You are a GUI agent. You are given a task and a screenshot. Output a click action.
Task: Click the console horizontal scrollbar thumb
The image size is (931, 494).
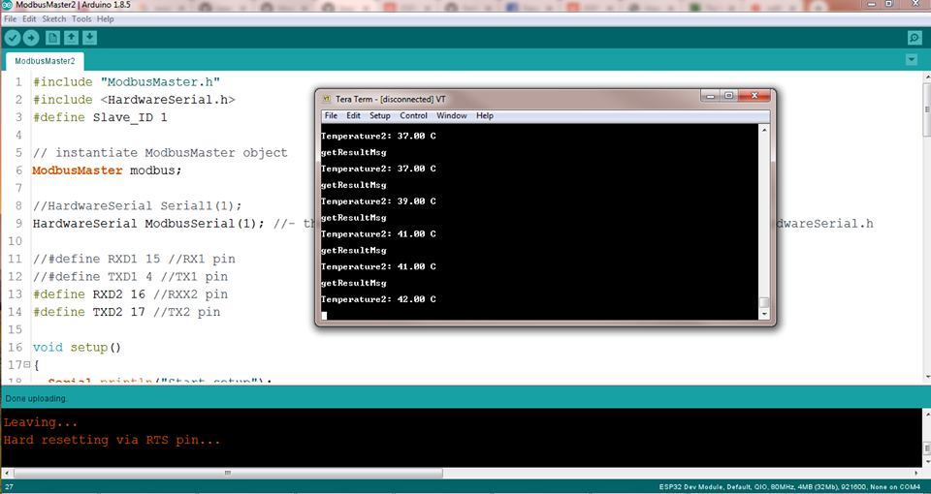228,474
